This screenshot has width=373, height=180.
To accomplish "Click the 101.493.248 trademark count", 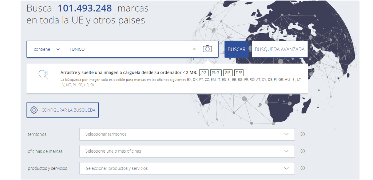I will [x=85, y=8].
